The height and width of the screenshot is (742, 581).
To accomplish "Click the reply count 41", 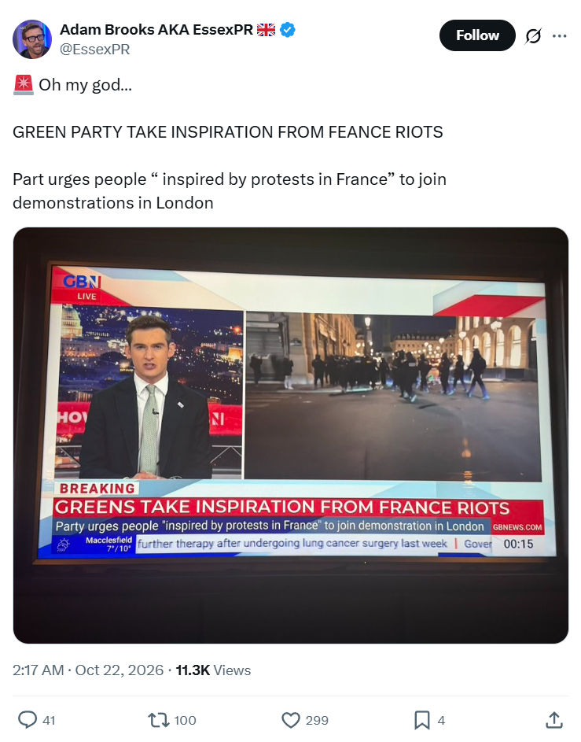I will [x=49, y=720].
